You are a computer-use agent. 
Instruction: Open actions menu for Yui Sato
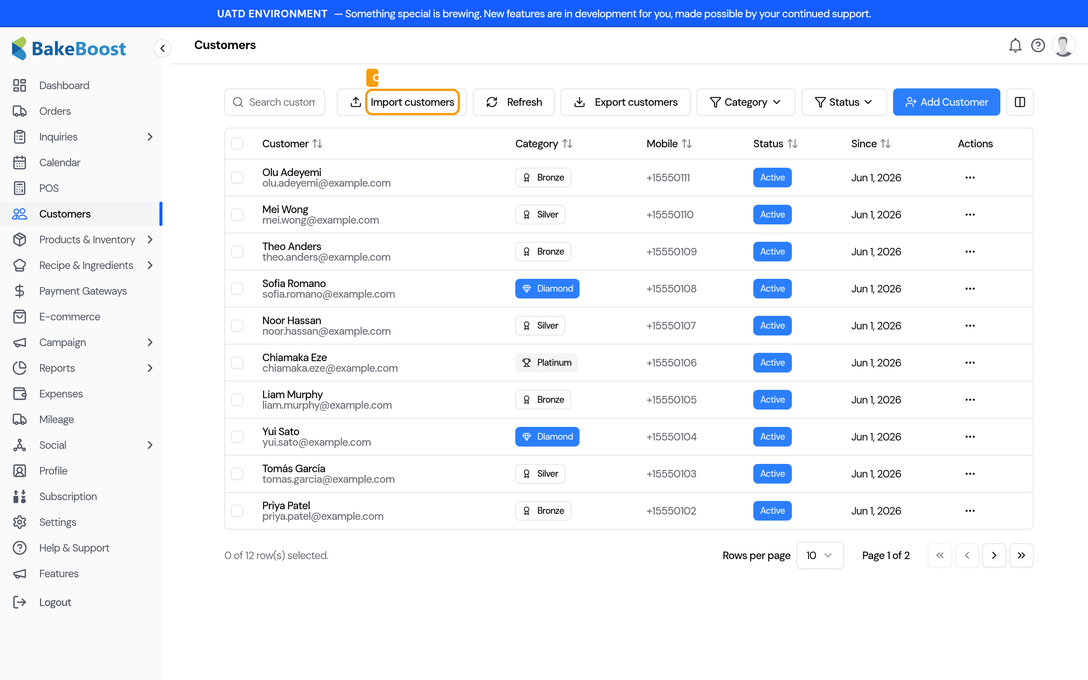click(x=970, y=437)
